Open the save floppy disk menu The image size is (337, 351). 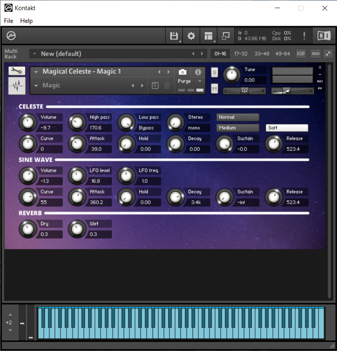click(x=174, y=36)
